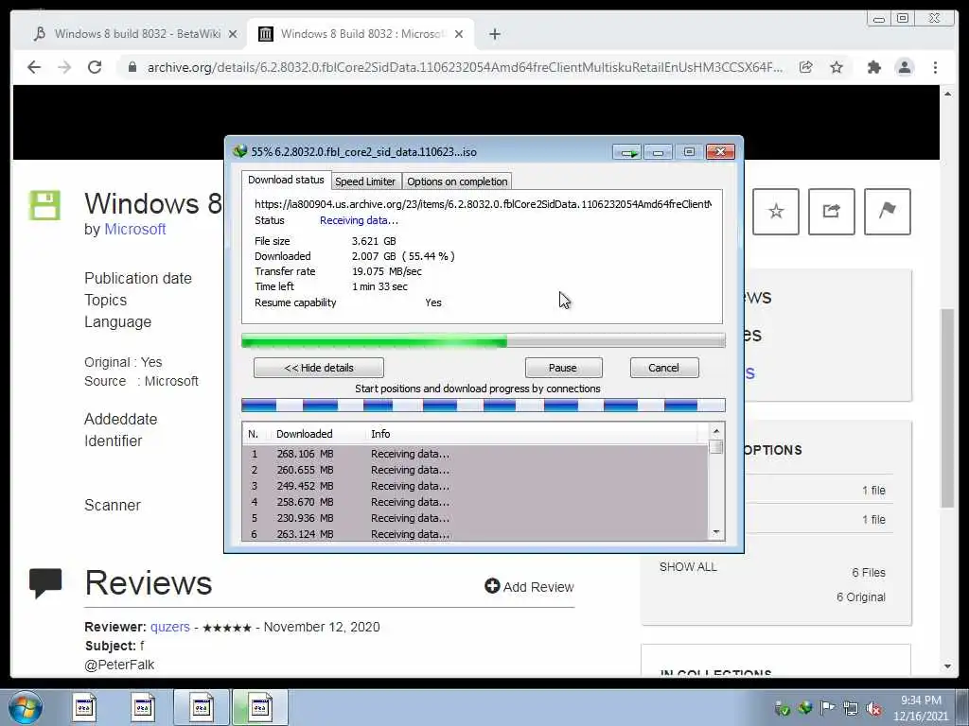The height and width of the screenshot is (726, 969).
Task: Click the taskbar clock showing 9:34 PM
Action: (920, 707)
